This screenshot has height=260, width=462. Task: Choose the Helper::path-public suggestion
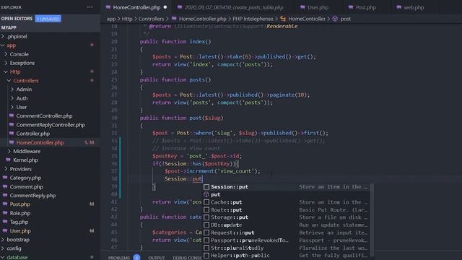coord(287,256)
